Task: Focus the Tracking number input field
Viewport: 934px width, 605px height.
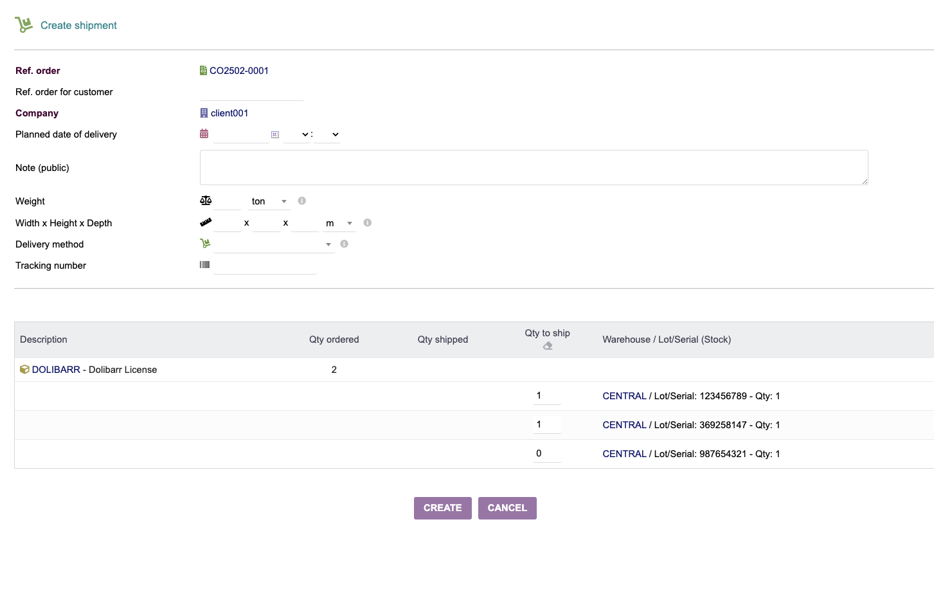Action: 264,266
